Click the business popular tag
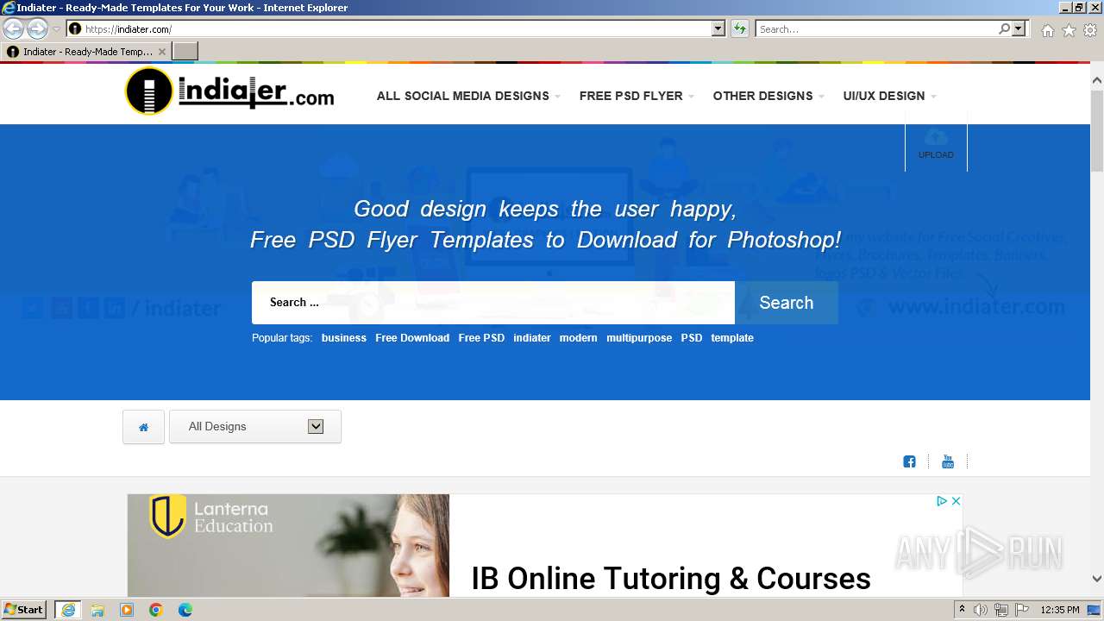The width and height of the screenshot is (1104, 621). click(344, 338)
